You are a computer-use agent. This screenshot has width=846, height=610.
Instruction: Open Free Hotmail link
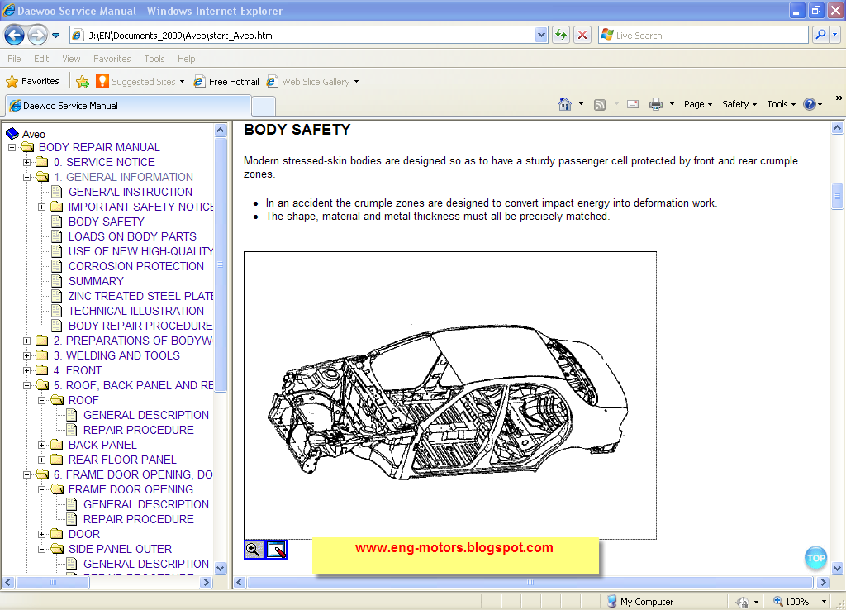click(226, 82)
